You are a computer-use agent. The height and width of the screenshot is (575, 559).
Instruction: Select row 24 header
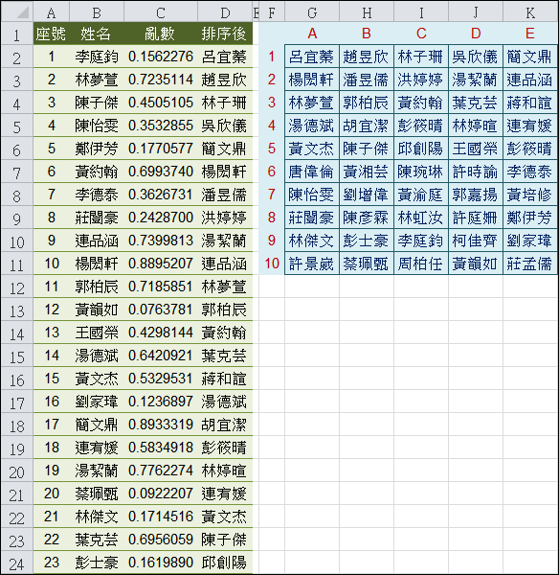point(17,563)
